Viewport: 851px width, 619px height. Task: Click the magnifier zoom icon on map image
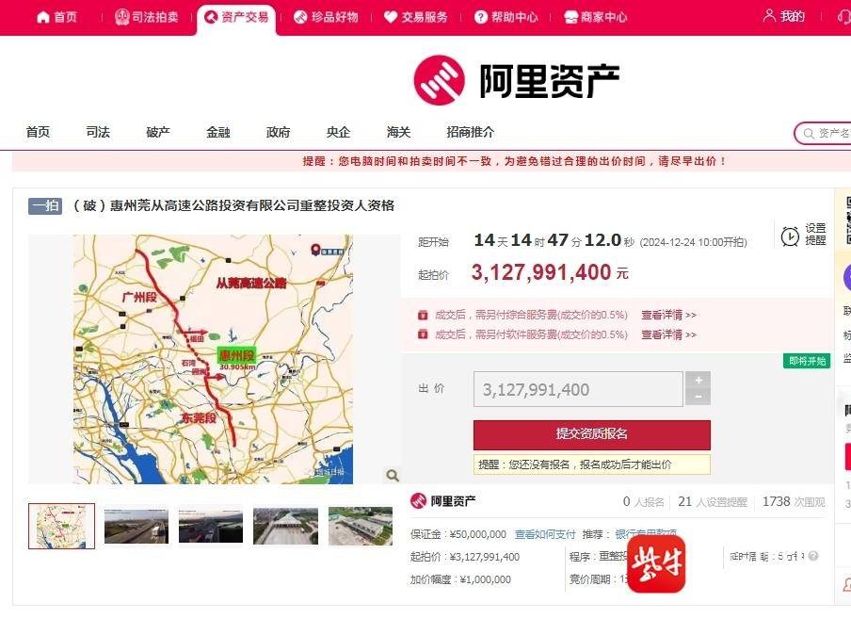pyautogui.click(x=392, y=476)
